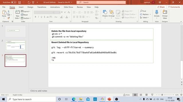This screenshot has height=102, width=183.
Task: Open the Help tab
Action: coord(97,7)
